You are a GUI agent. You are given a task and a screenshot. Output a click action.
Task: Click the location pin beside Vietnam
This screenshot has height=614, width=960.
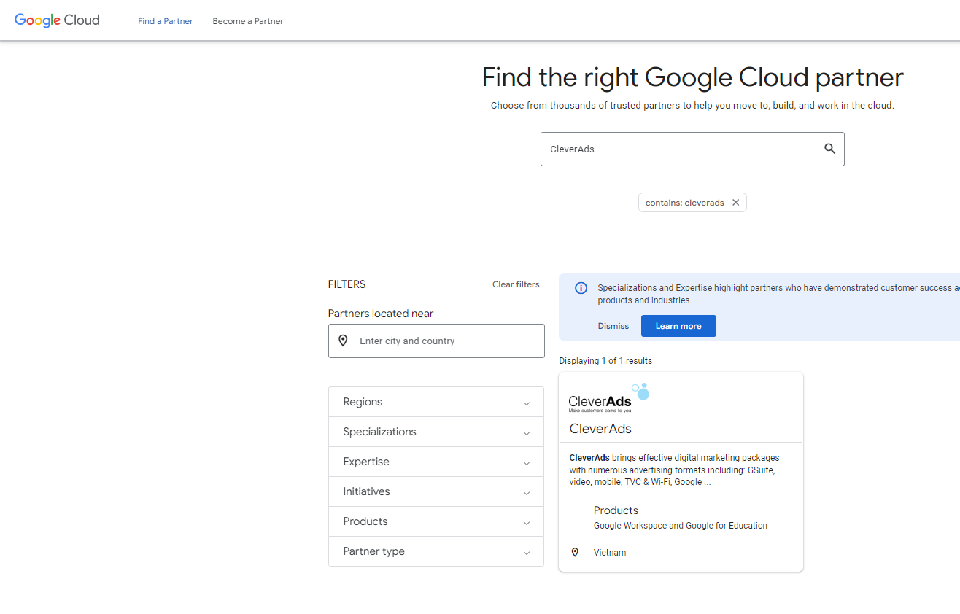pyautogui.click(x=575, y=552)
